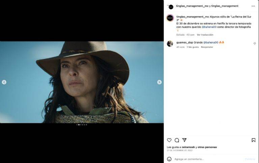Open comments with the speech bubble icon
259x163 pixels.
click(x=177, y=140)
